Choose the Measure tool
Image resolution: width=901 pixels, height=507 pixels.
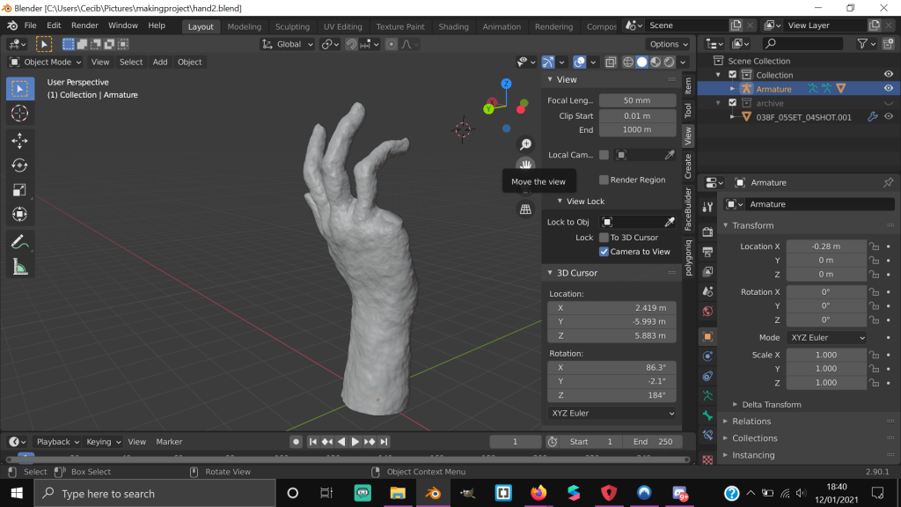tap(19, 267)
